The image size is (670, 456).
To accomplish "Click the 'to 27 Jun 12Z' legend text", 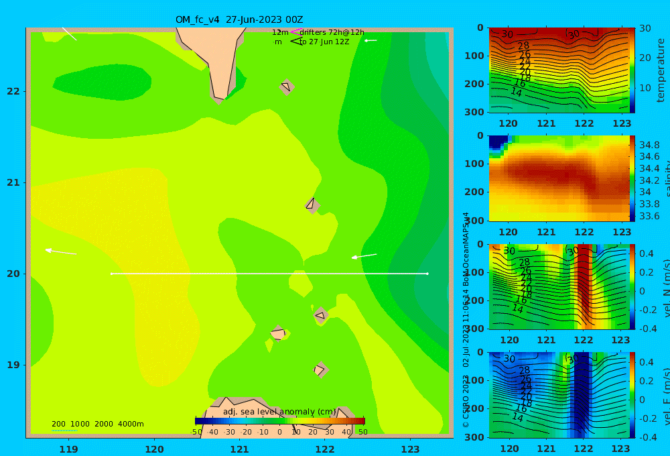I will (x=324, y=42).
